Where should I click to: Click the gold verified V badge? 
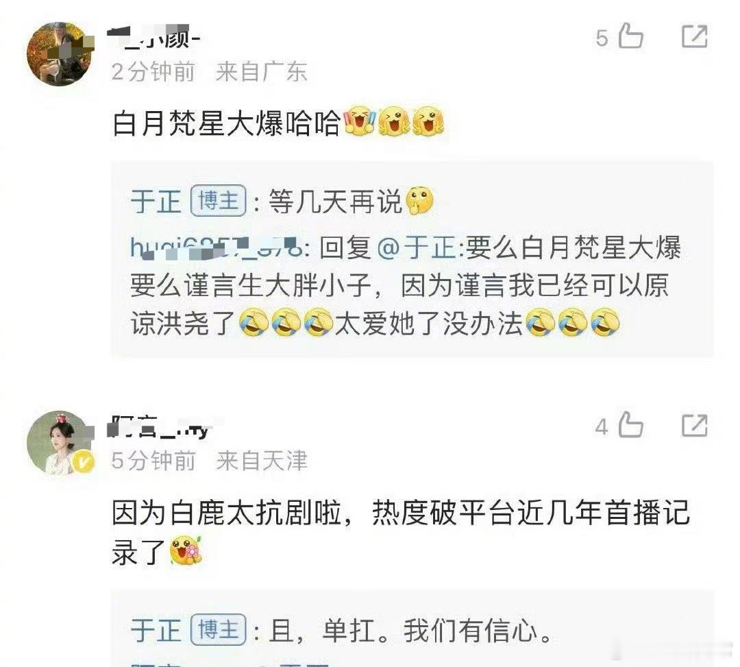click(84, 463)
